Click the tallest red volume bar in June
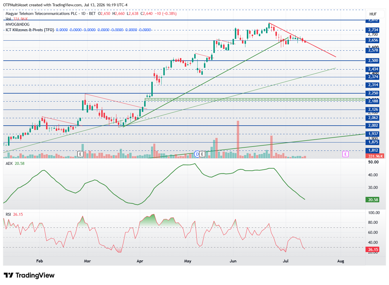This screenshot has width=389, height=285. pos(238,139)
